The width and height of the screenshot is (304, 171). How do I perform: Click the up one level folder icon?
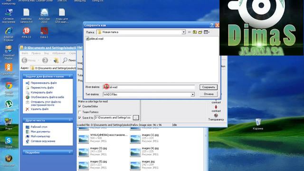(x=195, y=32)
